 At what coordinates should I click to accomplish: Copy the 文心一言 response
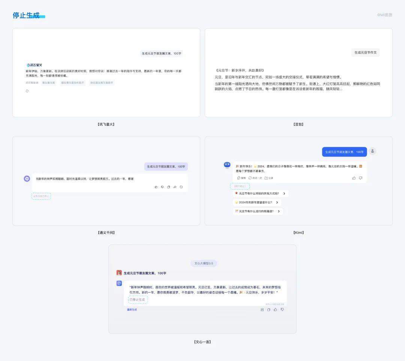click(x=268, y=310)
